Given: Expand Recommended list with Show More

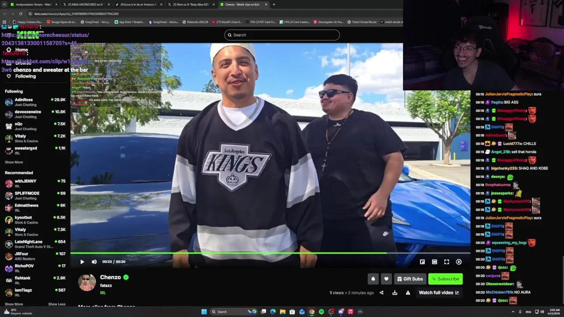Looking at the screenshot, I should 14,304.
